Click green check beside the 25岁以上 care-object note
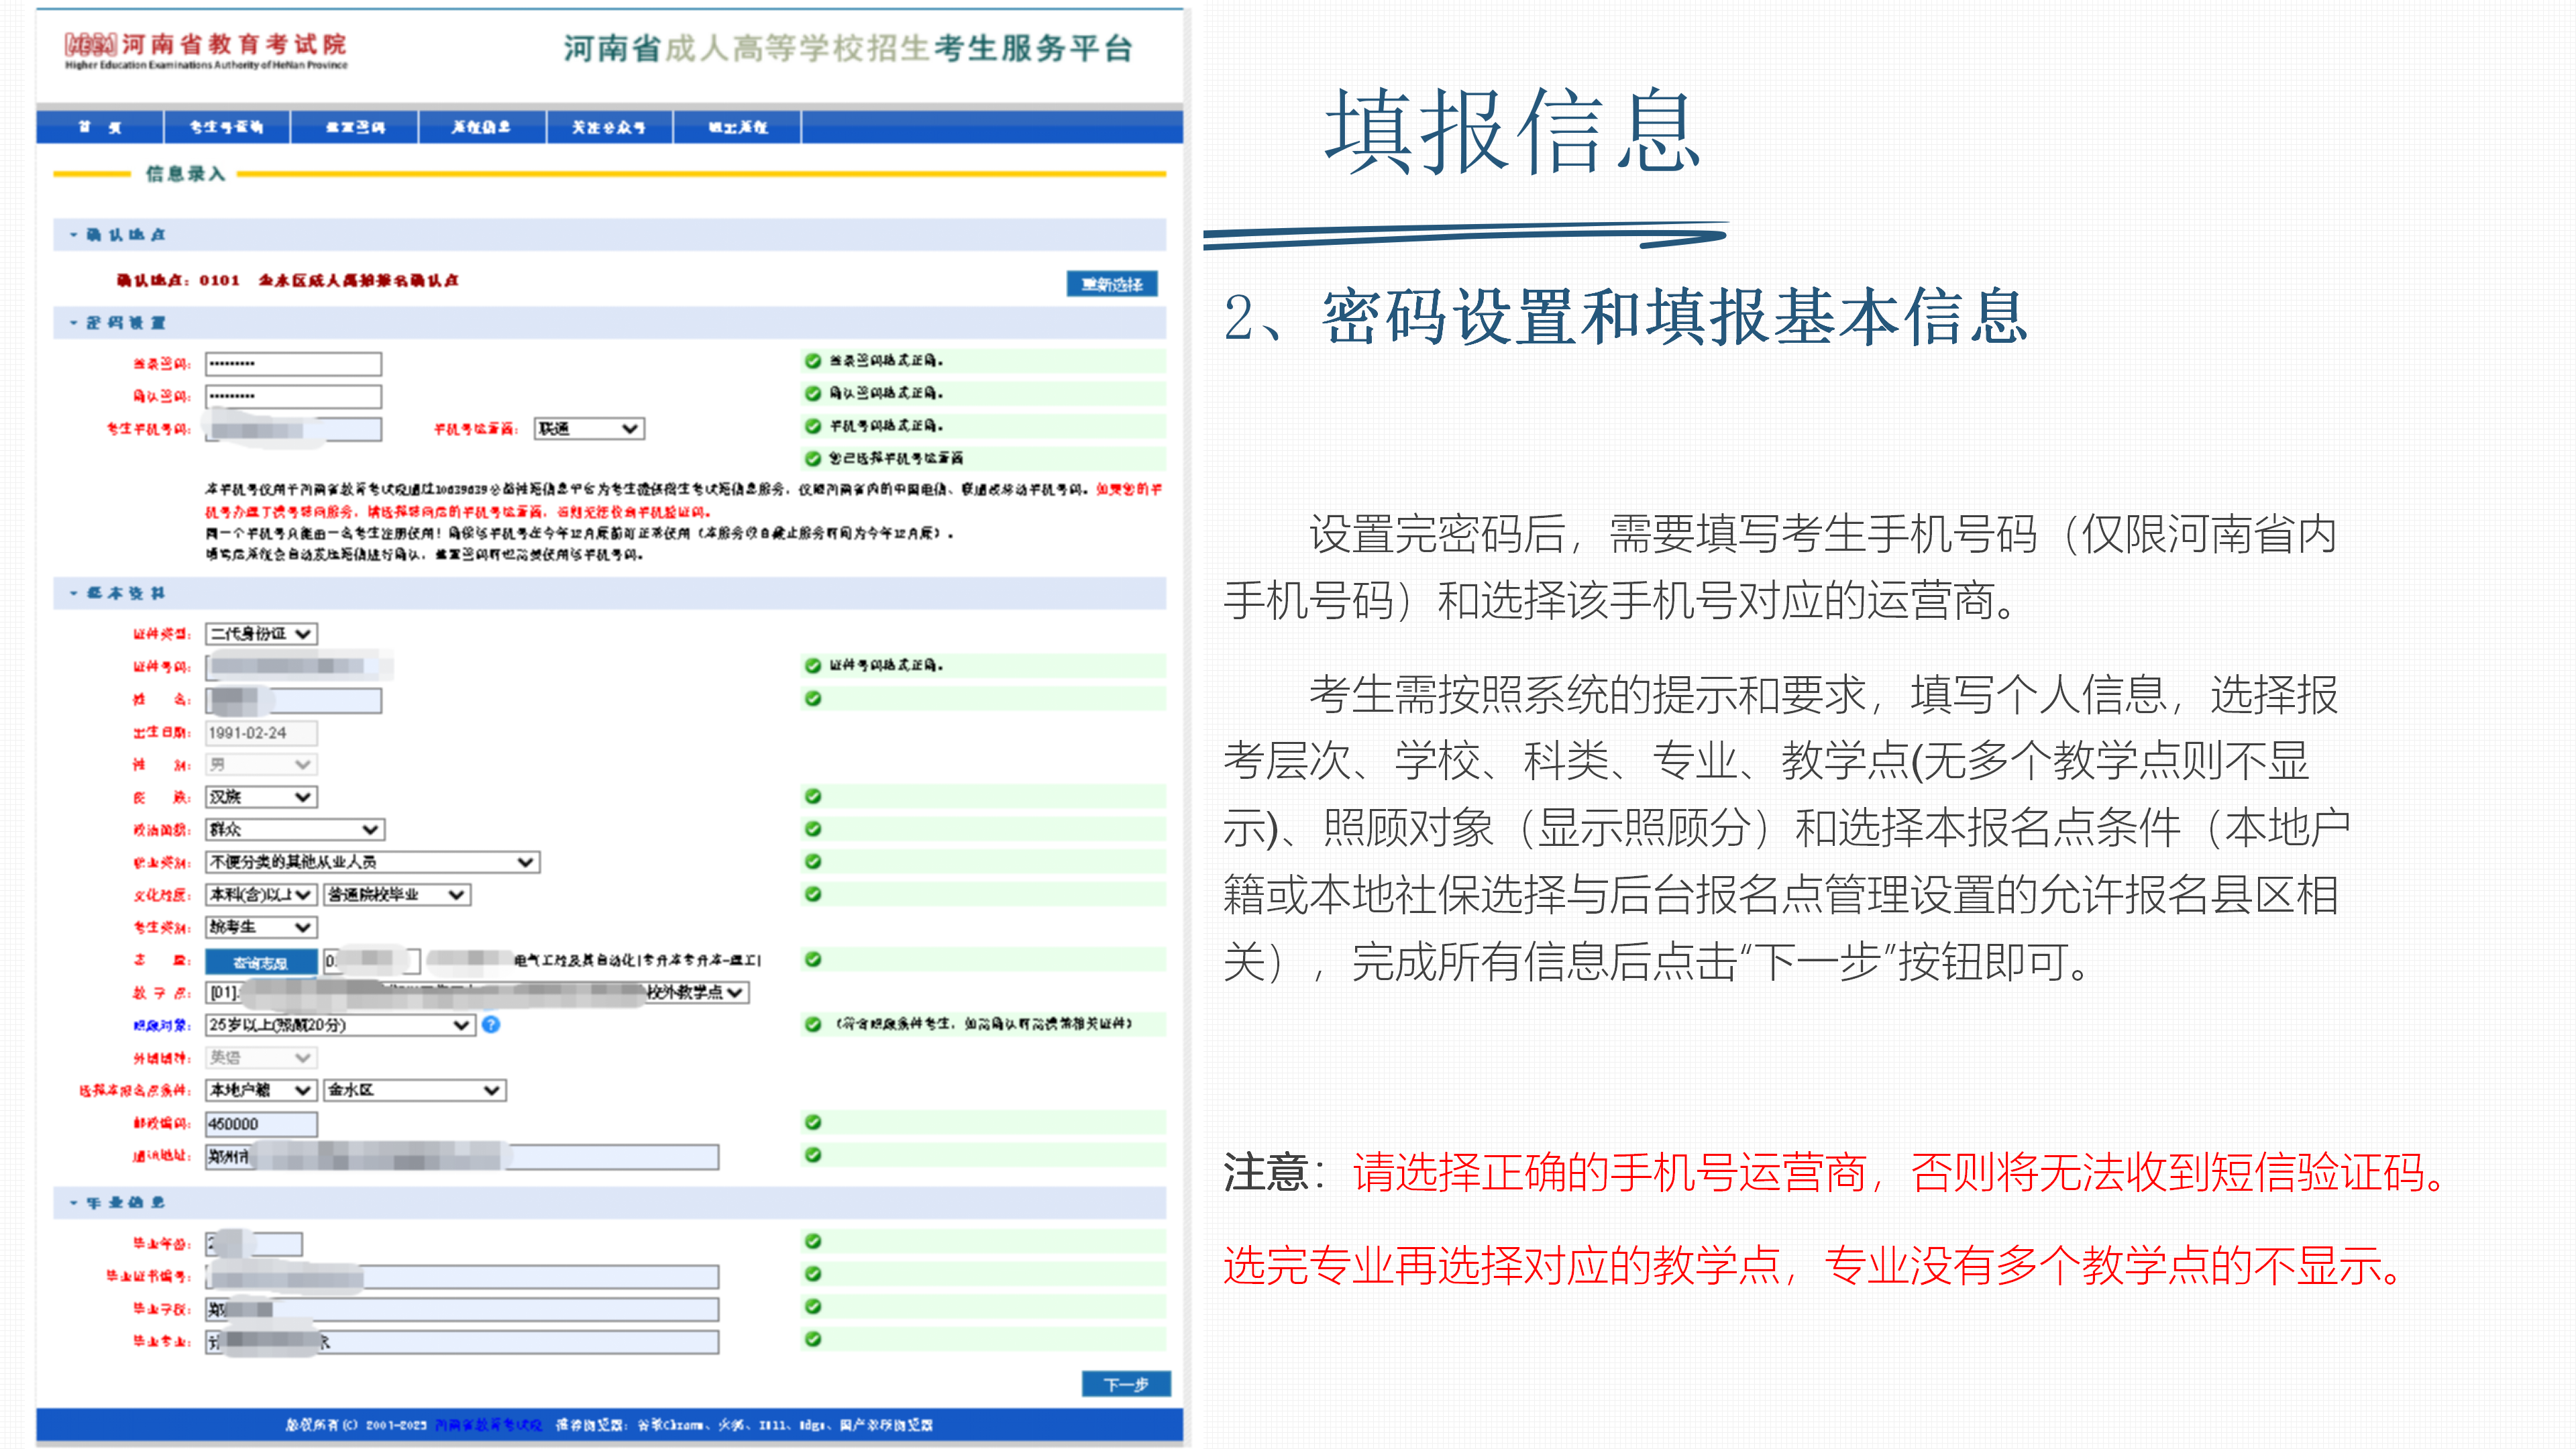Viewport: 2576px width, 1449px height. point(813,1024)
